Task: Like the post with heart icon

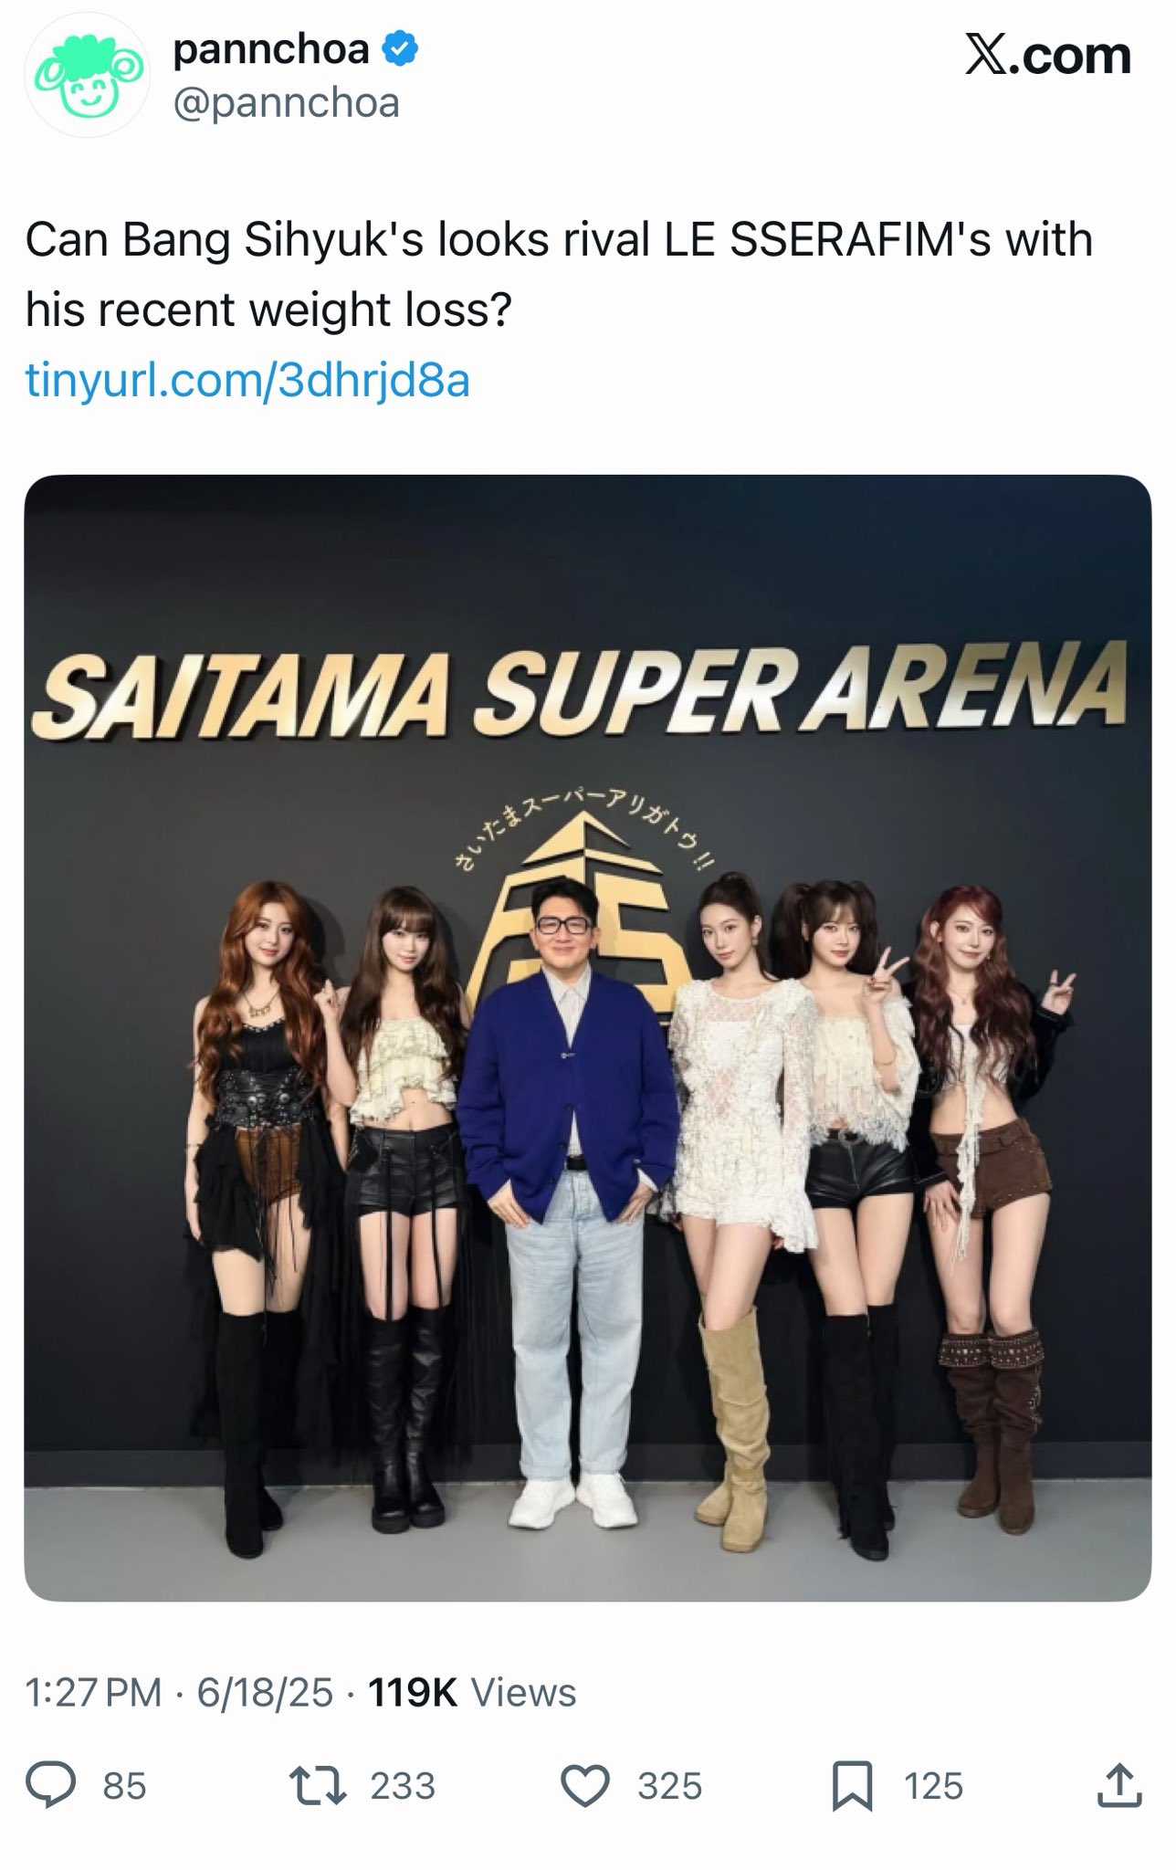Action: click(x=585, y=1786)
